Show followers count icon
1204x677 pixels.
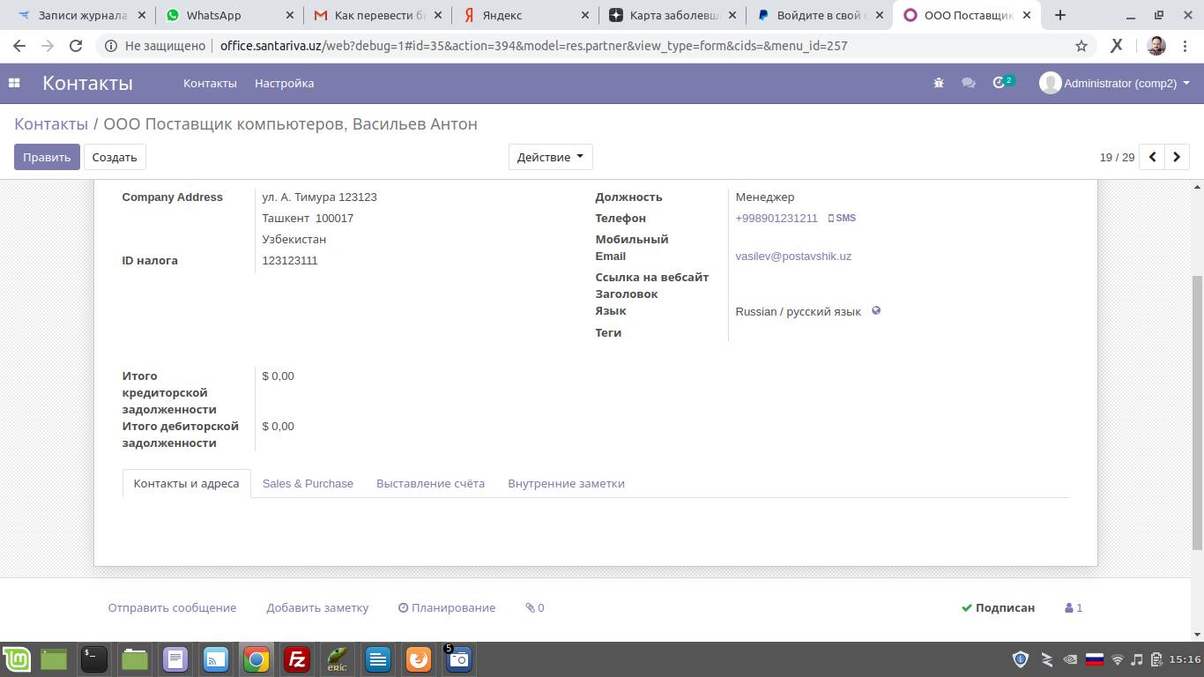(x=1074, y=607)
